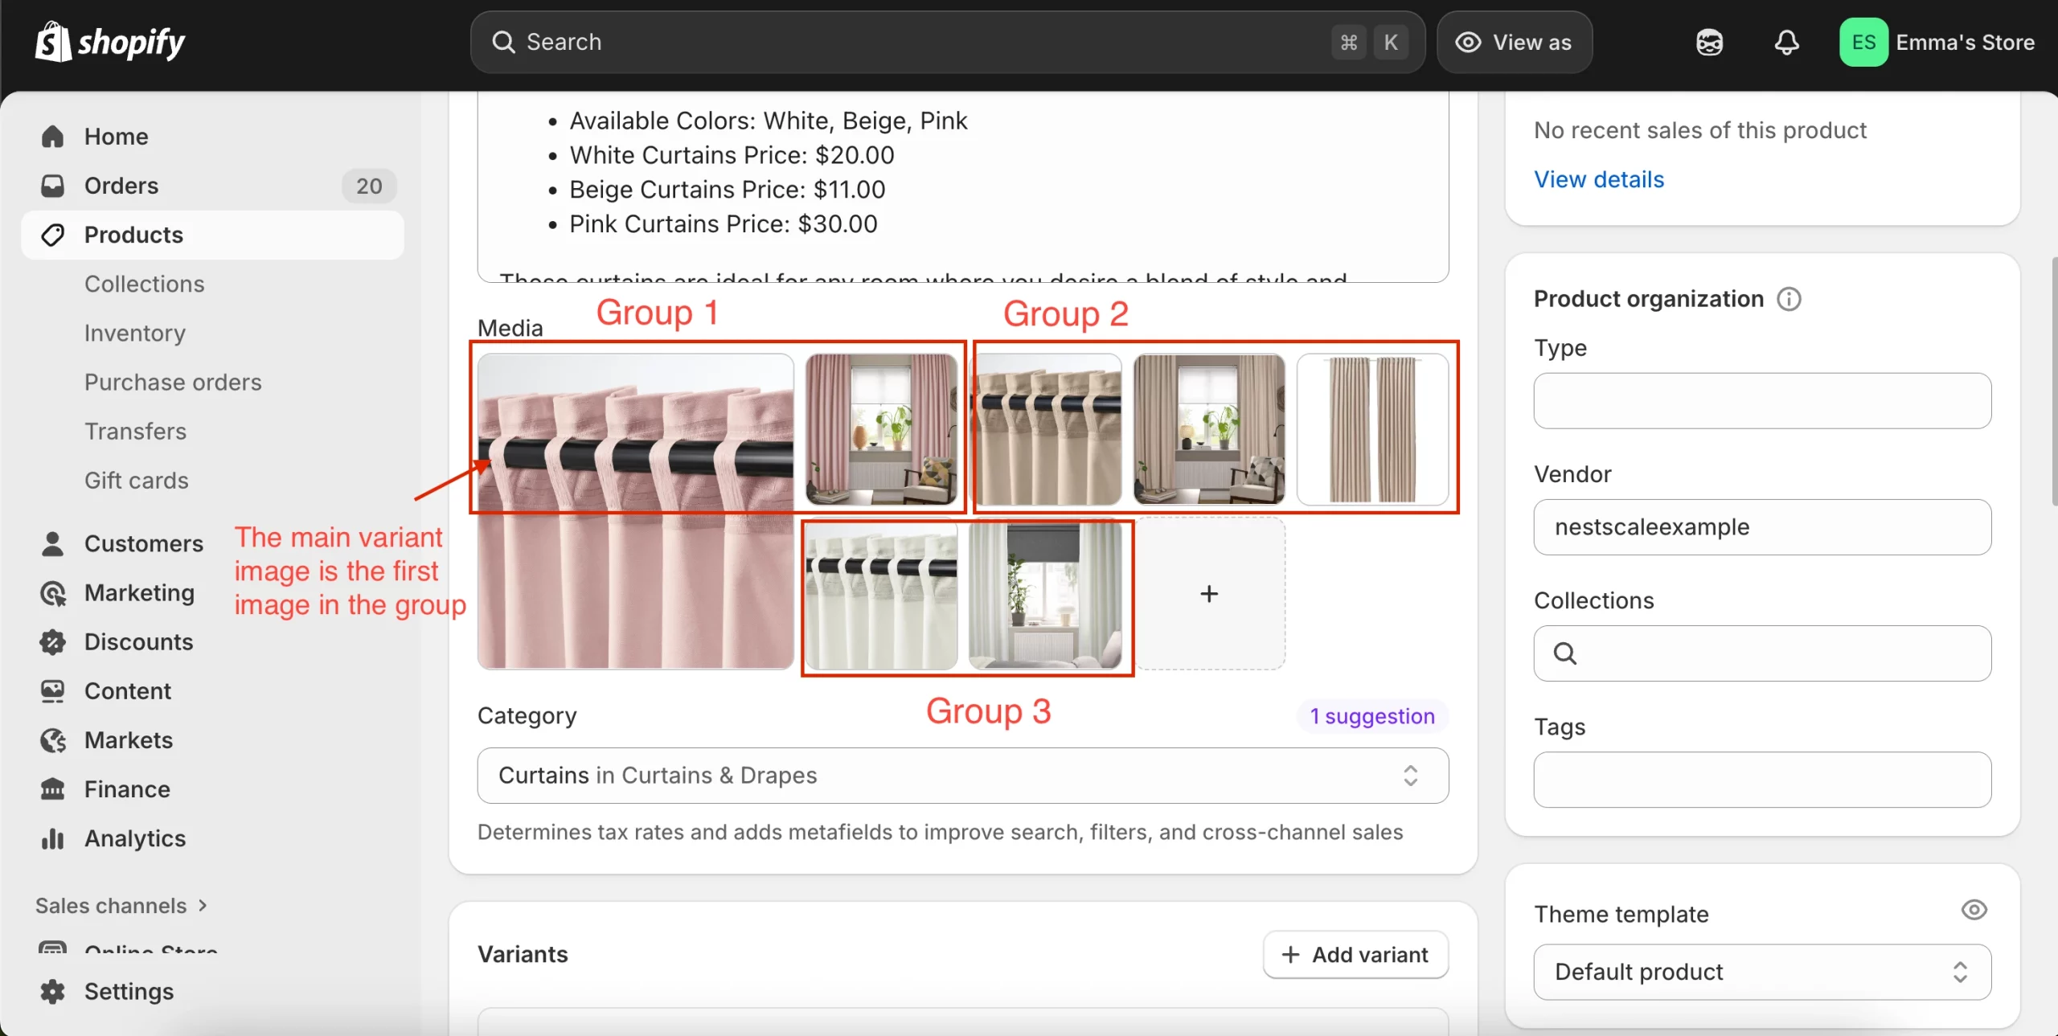The image size is (2058, 1036).
Task: Click the Shopify logo
Action: [x=110, y=42]
